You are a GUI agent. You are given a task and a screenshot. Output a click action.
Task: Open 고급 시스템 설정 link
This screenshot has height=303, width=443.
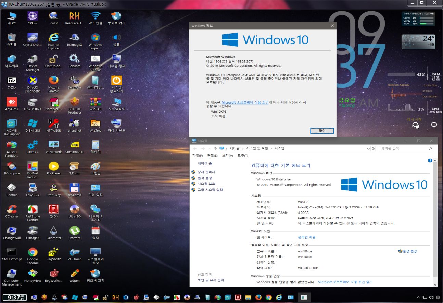pos(210,190)
